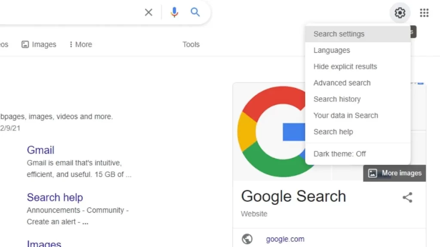The image size is (440, 247).
Task: Click the share icon beside Google Search
Action: click(407, 197)
